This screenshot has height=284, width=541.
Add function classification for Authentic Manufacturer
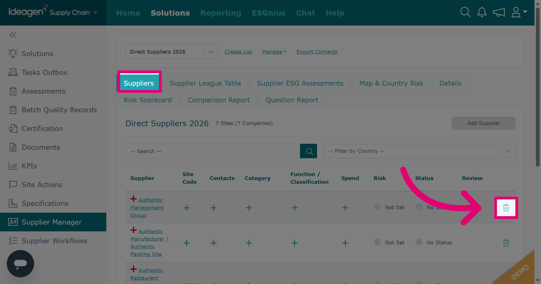[x=294, y=243]
